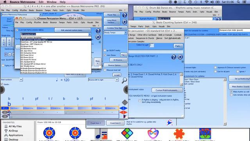
Task: Click blue double-arrow tempo icon
Action: (123, 108)
